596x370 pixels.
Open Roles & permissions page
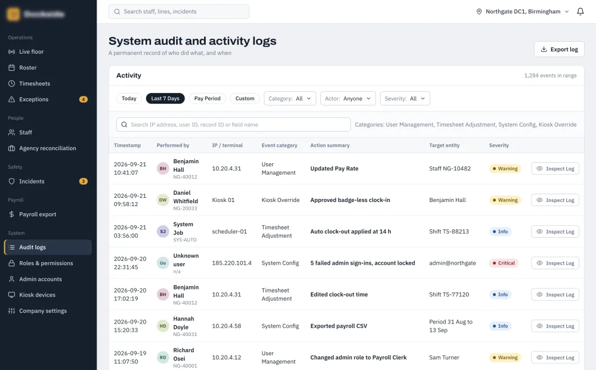tap(48, 263)
